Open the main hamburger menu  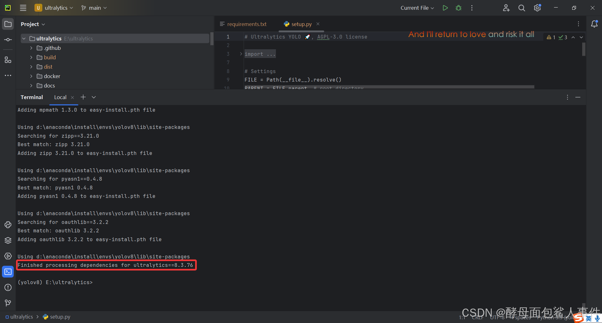pyautogui.click(x=23, y=8)
